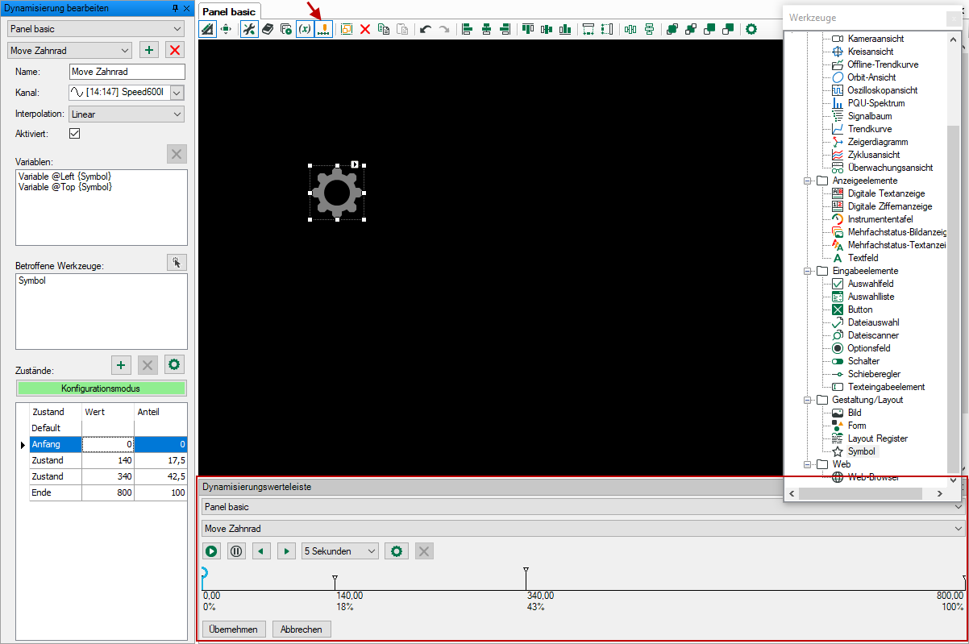Uncheck the Aktiviert checkbox
The height and width of the screenshot is (644, 969).
tap(75, 133)
